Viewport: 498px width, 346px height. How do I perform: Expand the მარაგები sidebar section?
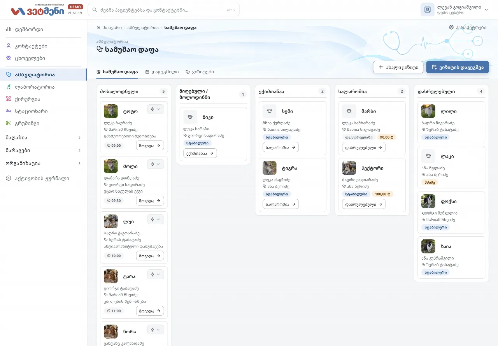tap(43, 150)
